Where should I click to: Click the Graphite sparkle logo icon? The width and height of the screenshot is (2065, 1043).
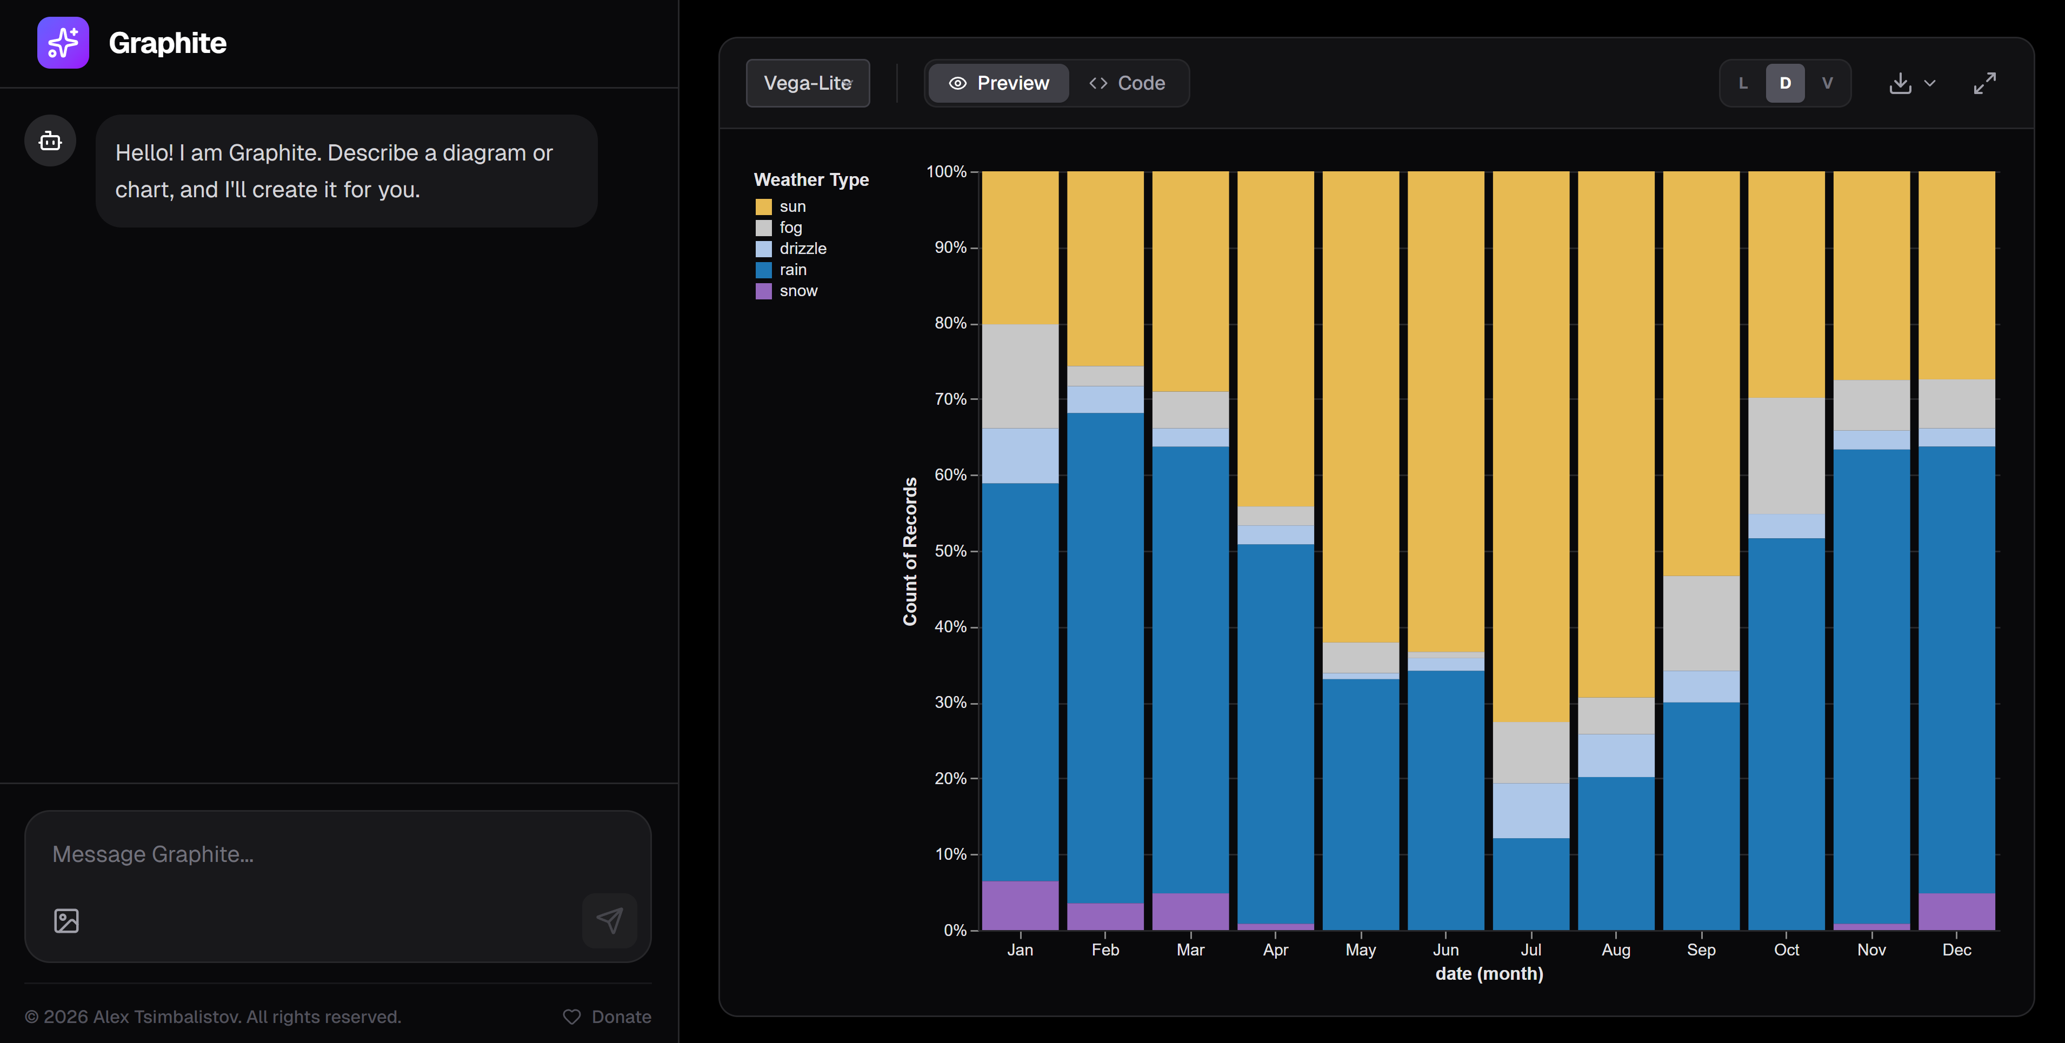coord(63,43)
